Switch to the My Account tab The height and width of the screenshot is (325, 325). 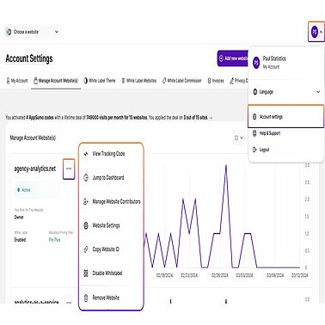pos(17,81)
